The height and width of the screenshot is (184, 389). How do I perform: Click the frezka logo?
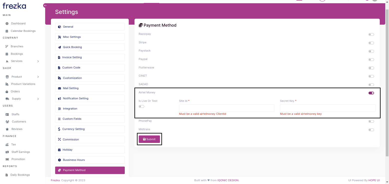(14, 5)
